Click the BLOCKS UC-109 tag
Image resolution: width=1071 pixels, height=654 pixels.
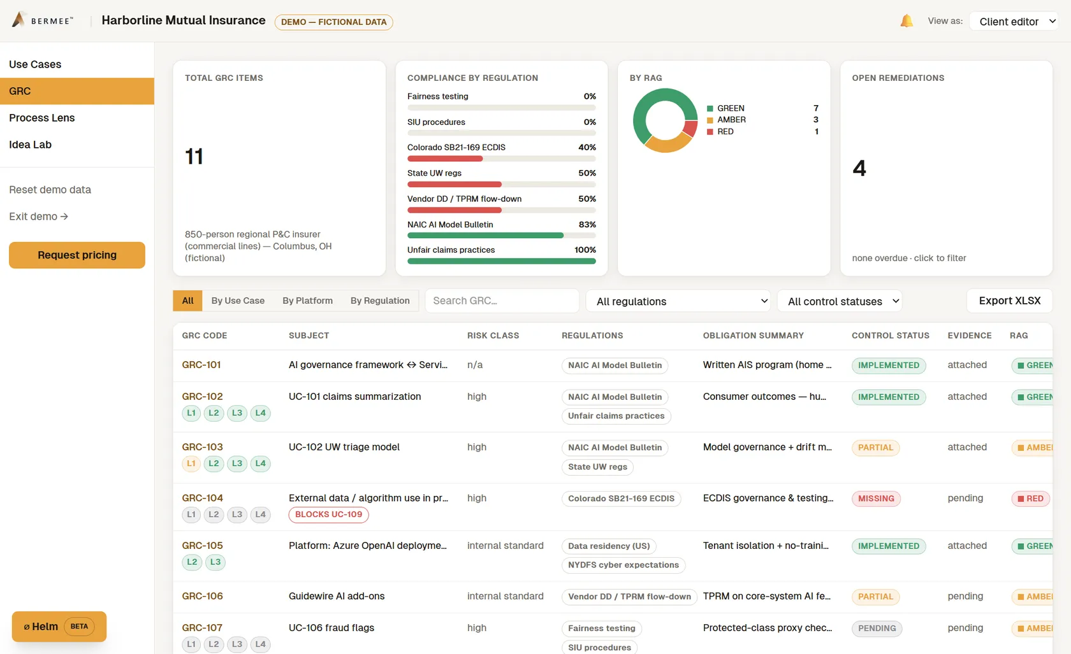pyautogui.click(x=328, y=515)
